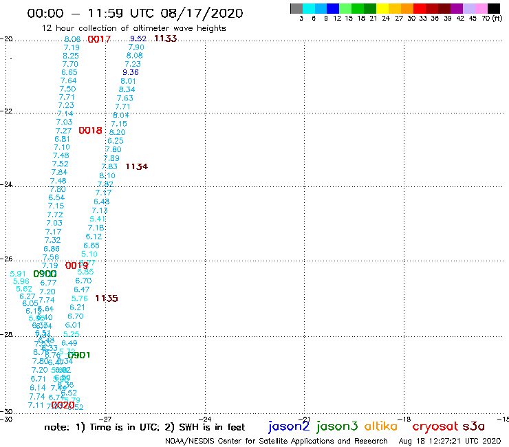Click the pink swatch near 70 ft
This screenshot has height=447, width=509.
[481, 8]
